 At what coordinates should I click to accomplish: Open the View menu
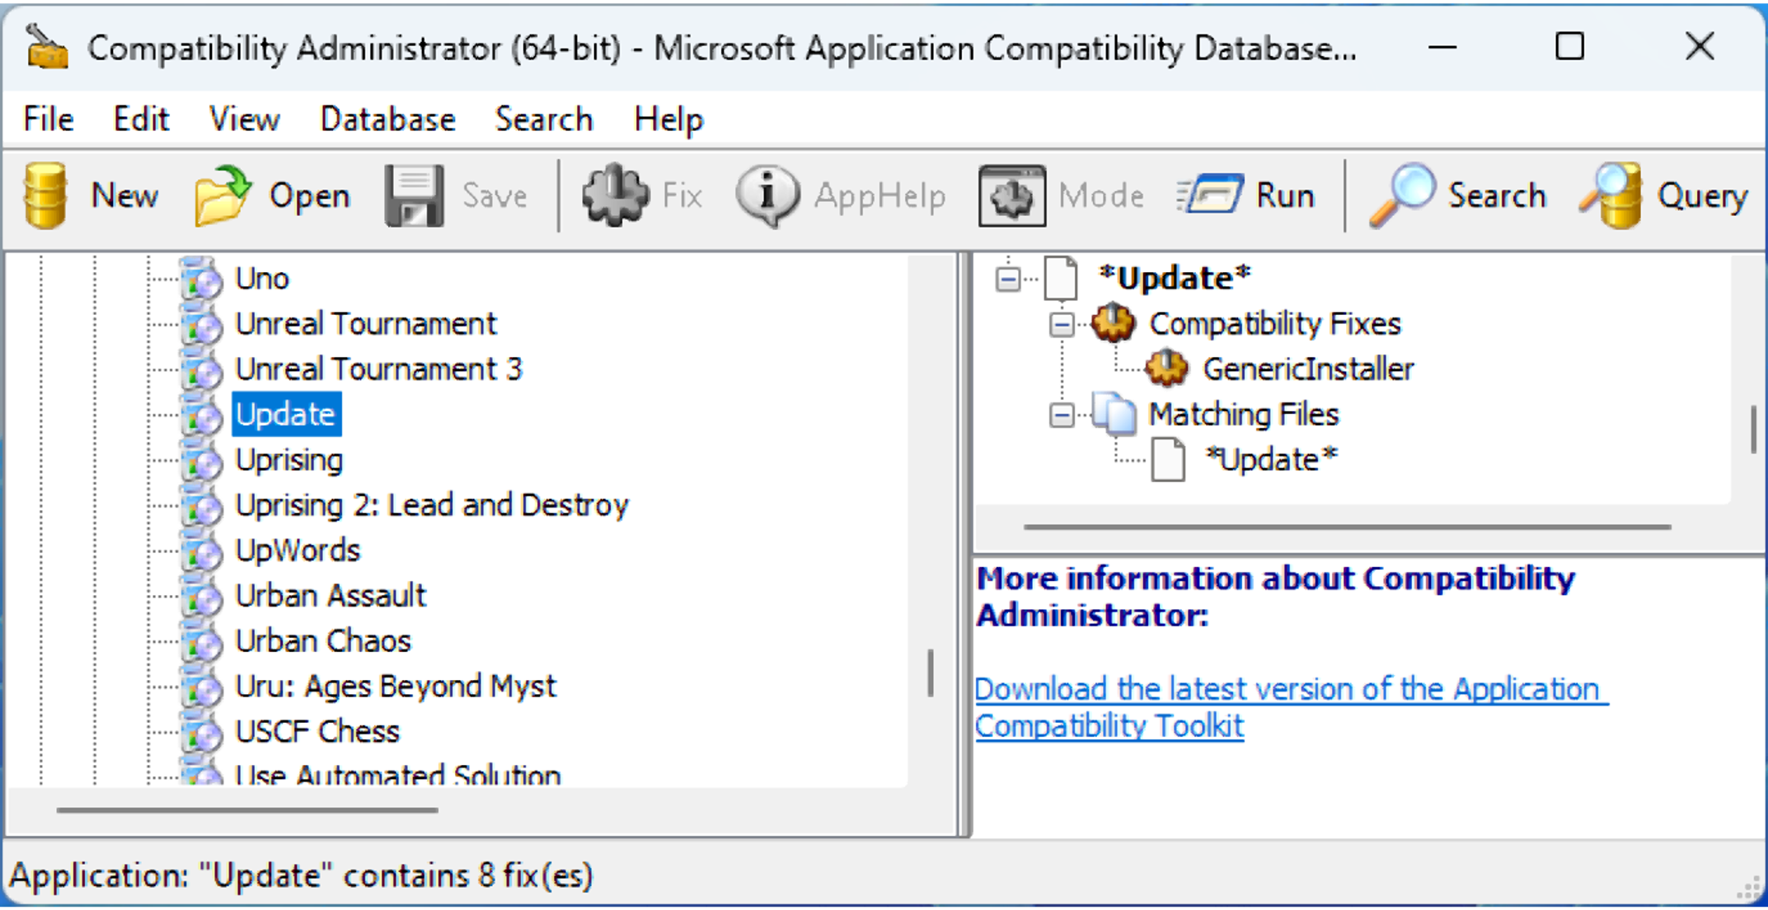(244, 120)
